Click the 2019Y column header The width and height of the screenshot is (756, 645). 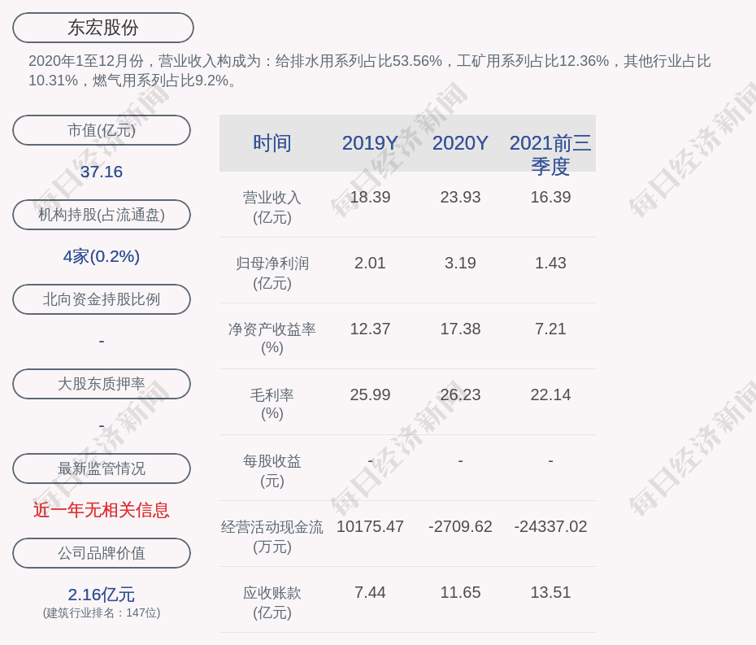371,143
